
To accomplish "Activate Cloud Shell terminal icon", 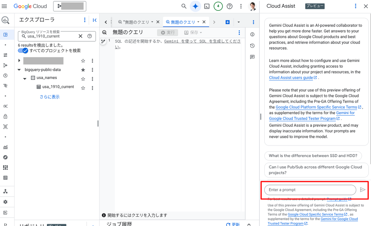I will coord(207,6).
